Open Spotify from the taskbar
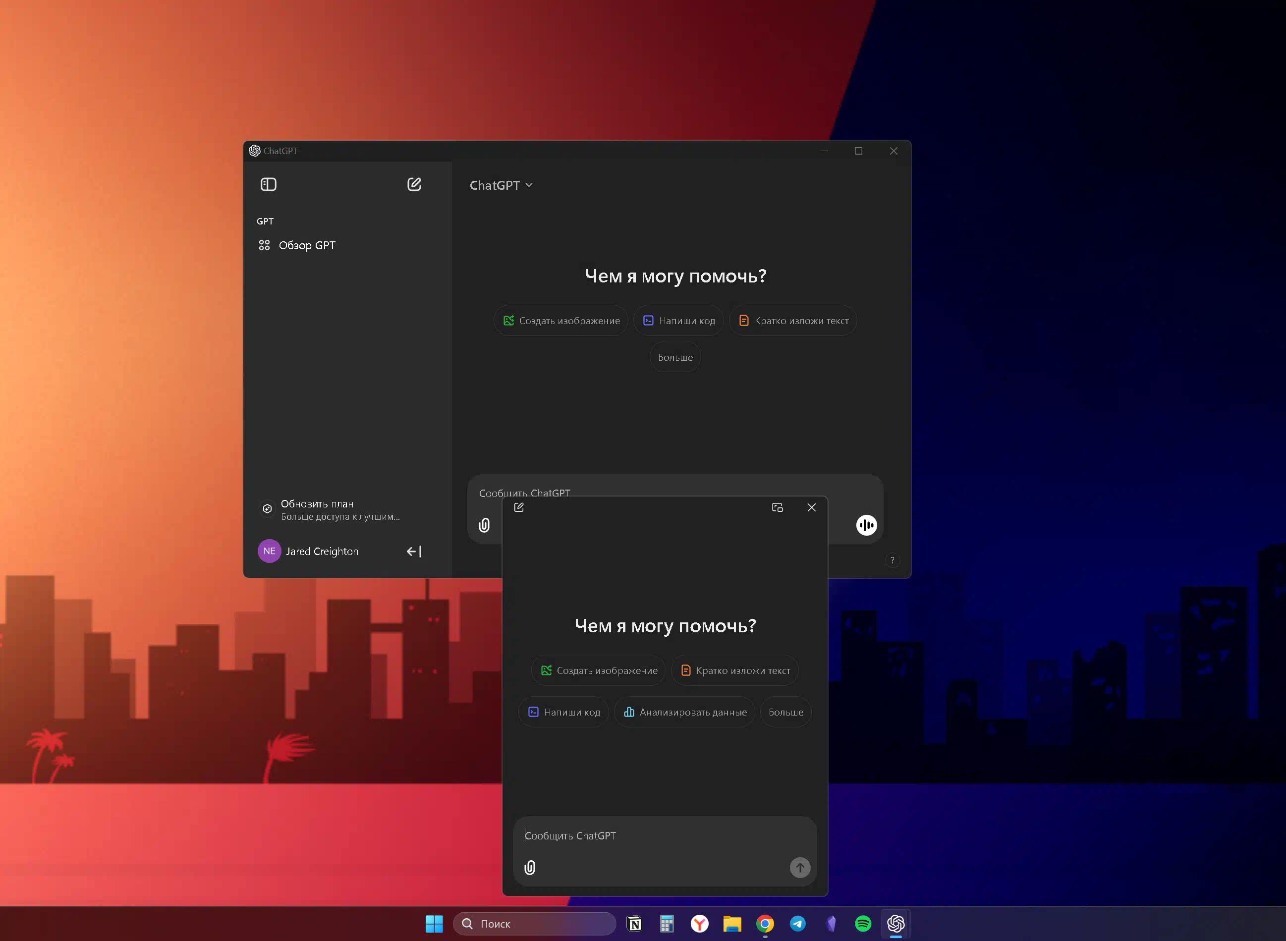The width and height of the screenshot is (1286, 941). 863,924
